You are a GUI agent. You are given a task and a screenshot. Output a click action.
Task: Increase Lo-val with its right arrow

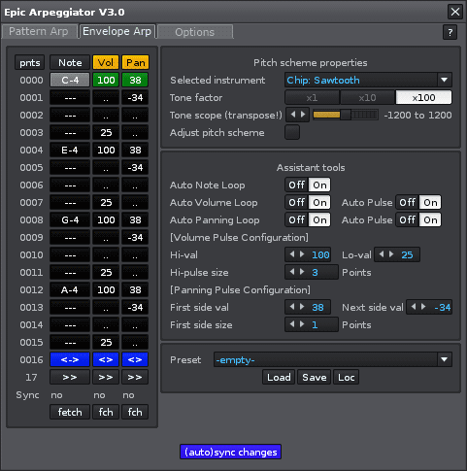pyautogui.click(x=391, y=254)
